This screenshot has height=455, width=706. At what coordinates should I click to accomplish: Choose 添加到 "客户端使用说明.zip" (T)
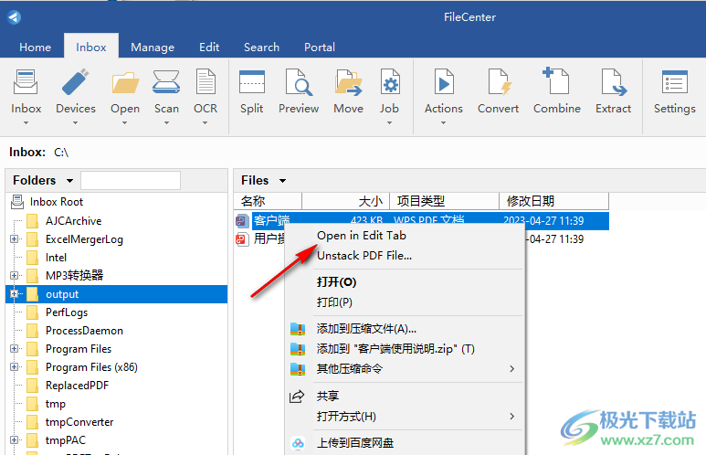(395, 349)
